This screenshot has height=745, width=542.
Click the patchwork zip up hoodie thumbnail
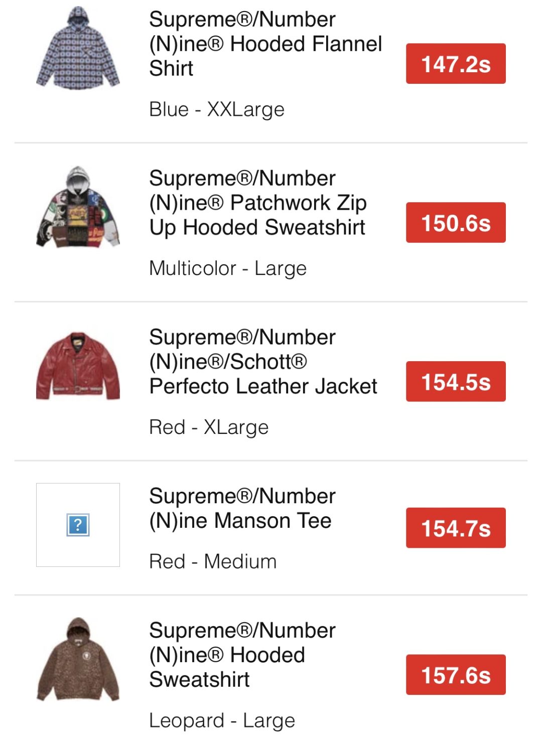coord(78,207)
